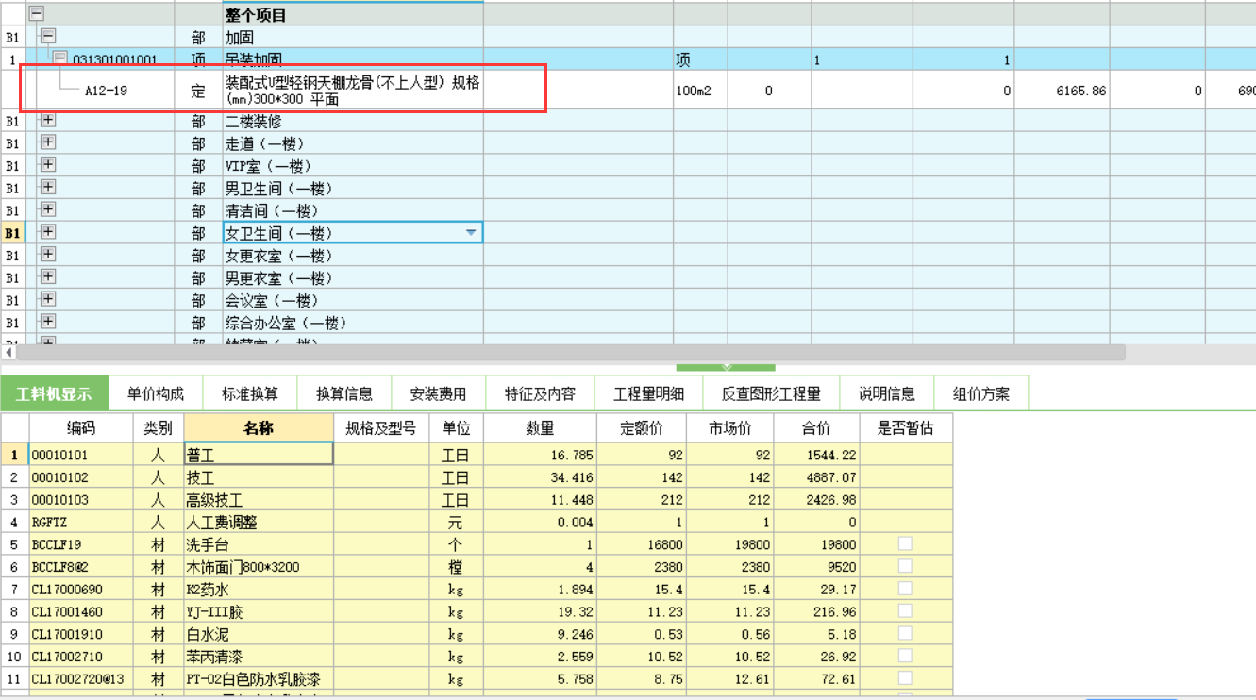Click the 规格及型号 column header

click(381, 427)
